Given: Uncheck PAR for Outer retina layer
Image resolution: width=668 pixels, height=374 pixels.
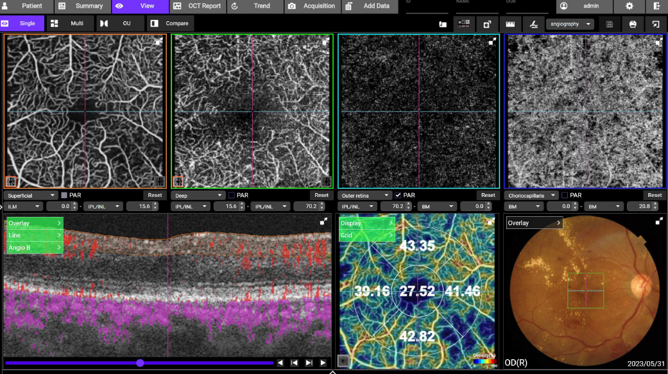Looking at the screenshot, I should point(398,195).
